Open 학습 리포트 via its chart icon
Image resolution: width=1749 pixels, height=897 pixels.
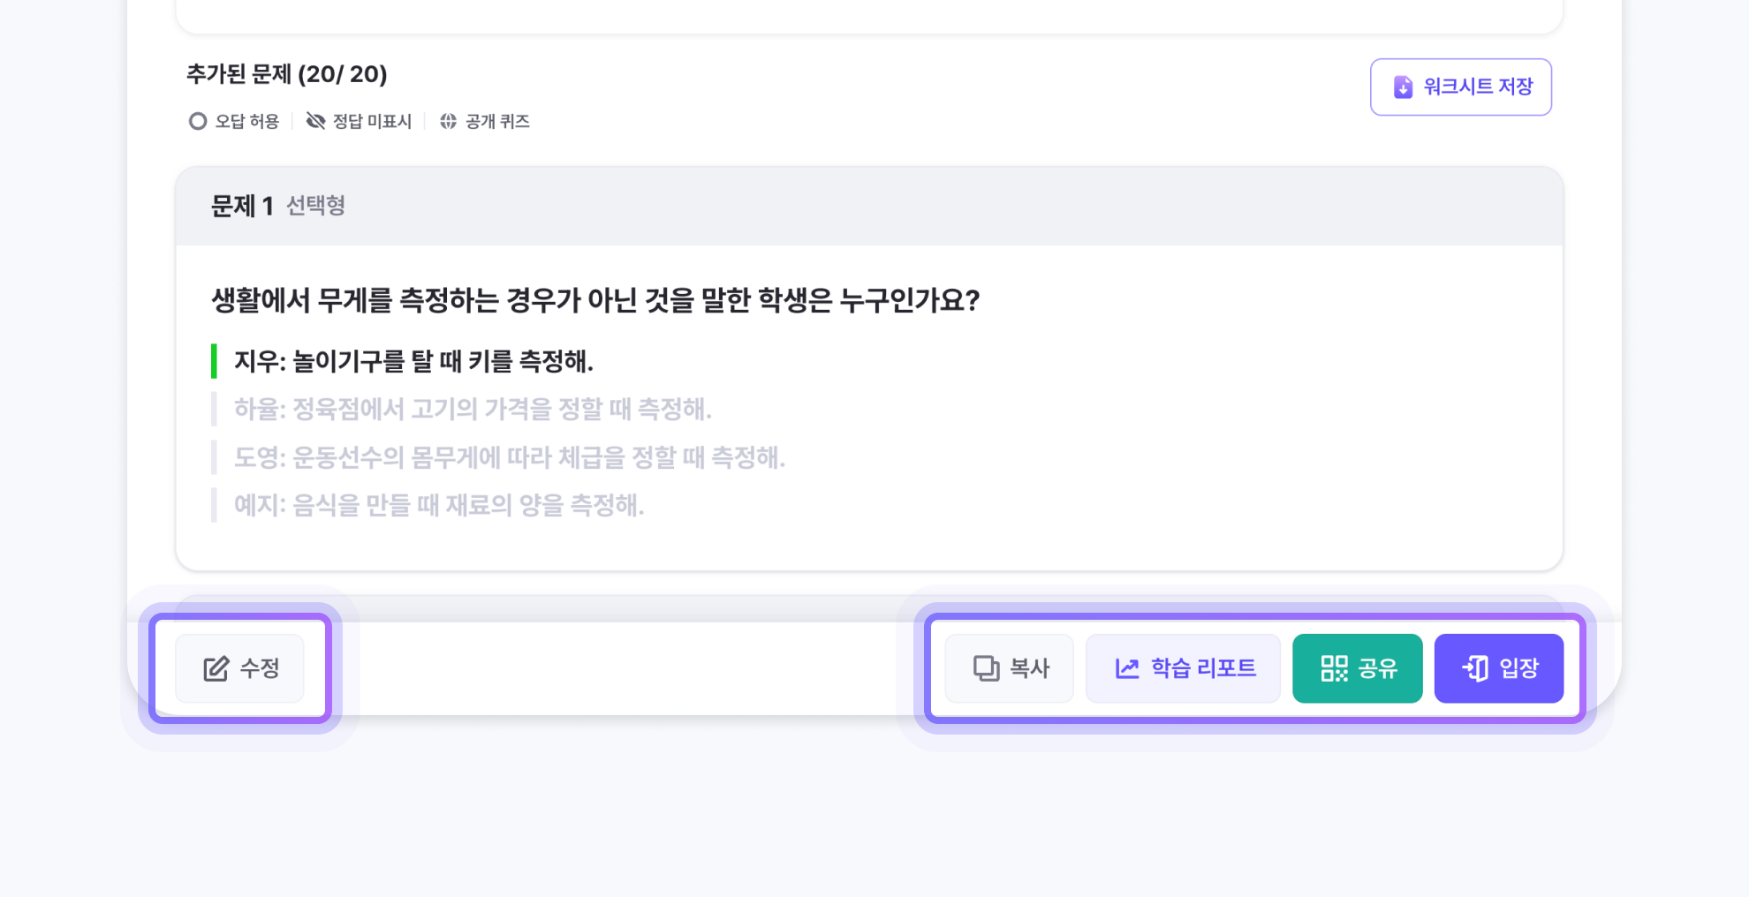[1127, 669]
